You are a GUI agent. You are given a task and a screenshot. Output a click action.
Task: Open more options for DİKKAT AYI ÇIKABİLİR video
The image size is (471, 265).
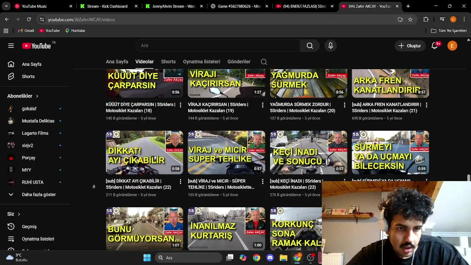click(180, 182)
